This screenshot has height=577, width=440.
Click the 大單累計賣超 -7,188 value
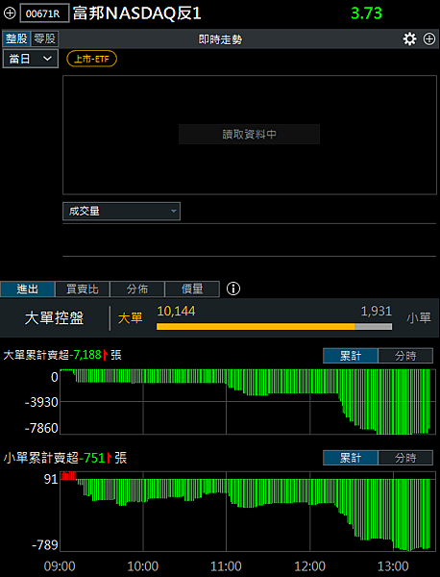(x=86, y=355)
